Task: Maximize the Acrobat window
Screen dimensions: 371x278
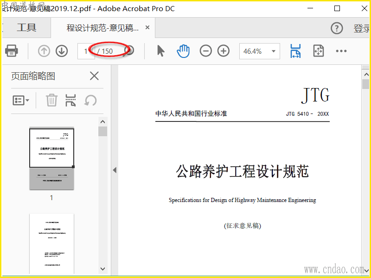Action: (337, 8)
